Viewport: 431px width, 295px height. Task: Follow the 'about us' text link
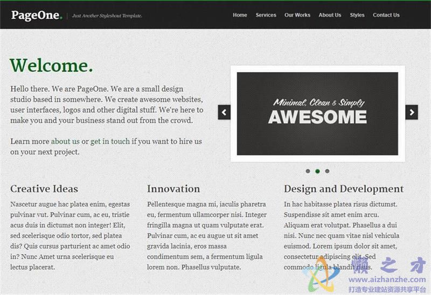pos(65,142)
